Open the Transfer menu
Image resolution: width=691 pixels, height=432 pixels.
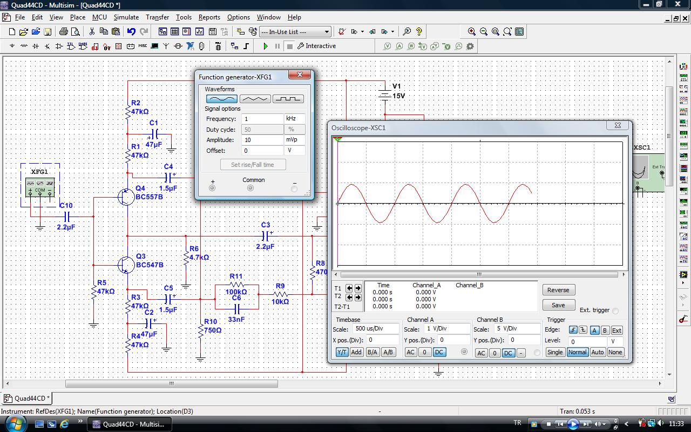157,17
